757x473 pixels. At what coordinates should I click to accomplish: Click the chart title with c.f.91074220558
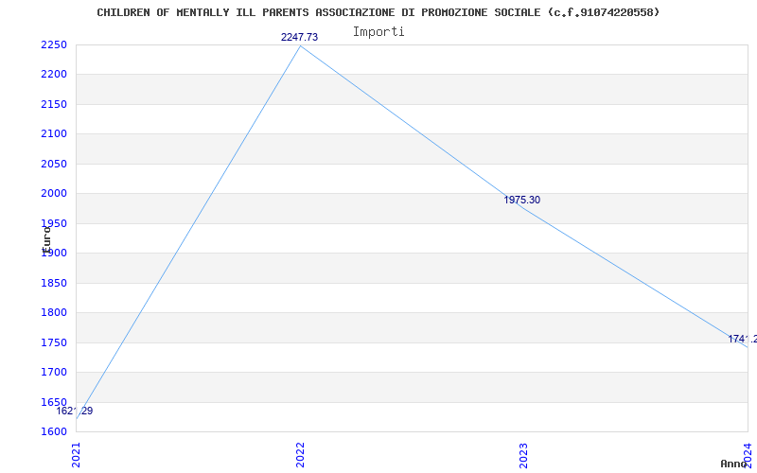(378, 12)
